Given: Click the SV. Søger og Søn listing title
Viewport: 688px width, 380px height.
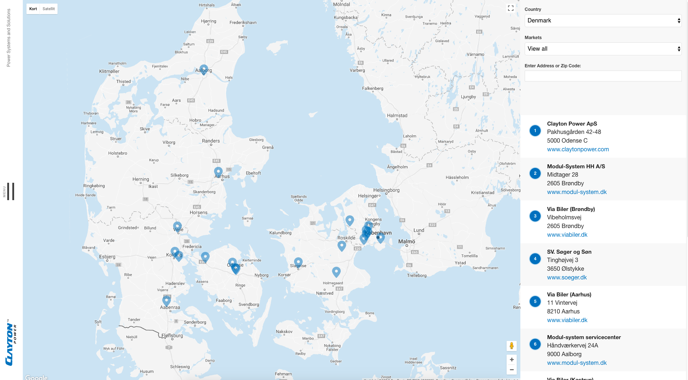Looking at the screenshot, I should (569, 252).
